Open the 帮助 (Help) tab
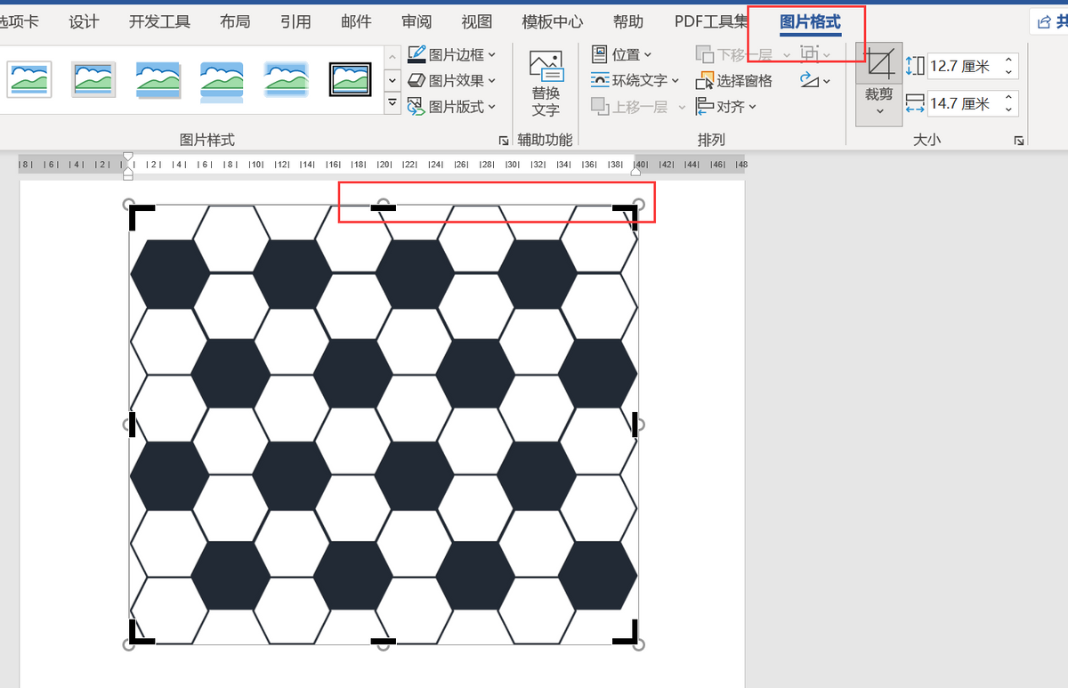 (628, 21)
